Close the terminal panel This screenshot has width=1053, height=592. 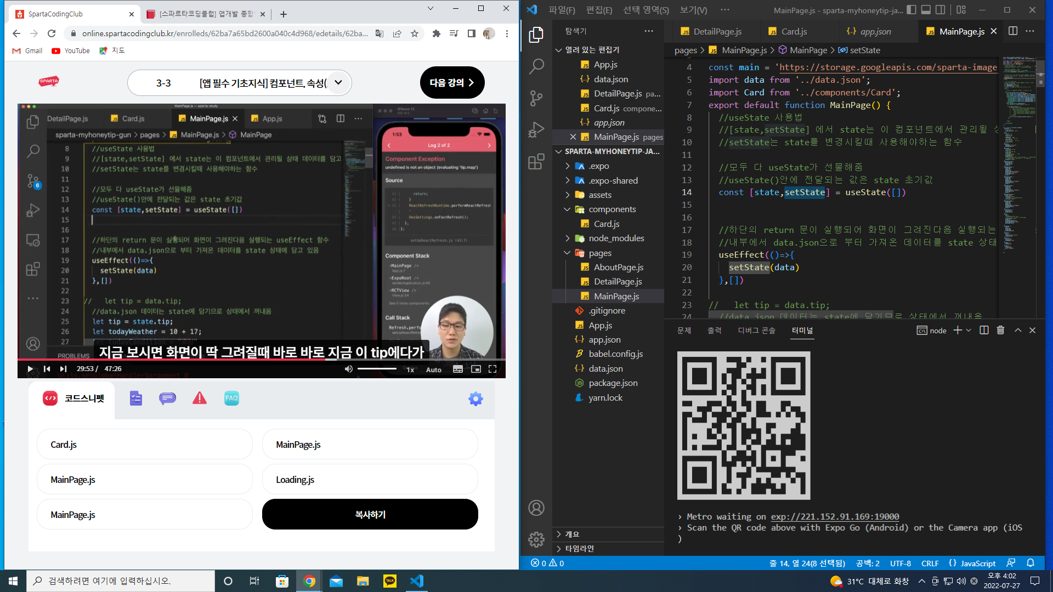1032,330
